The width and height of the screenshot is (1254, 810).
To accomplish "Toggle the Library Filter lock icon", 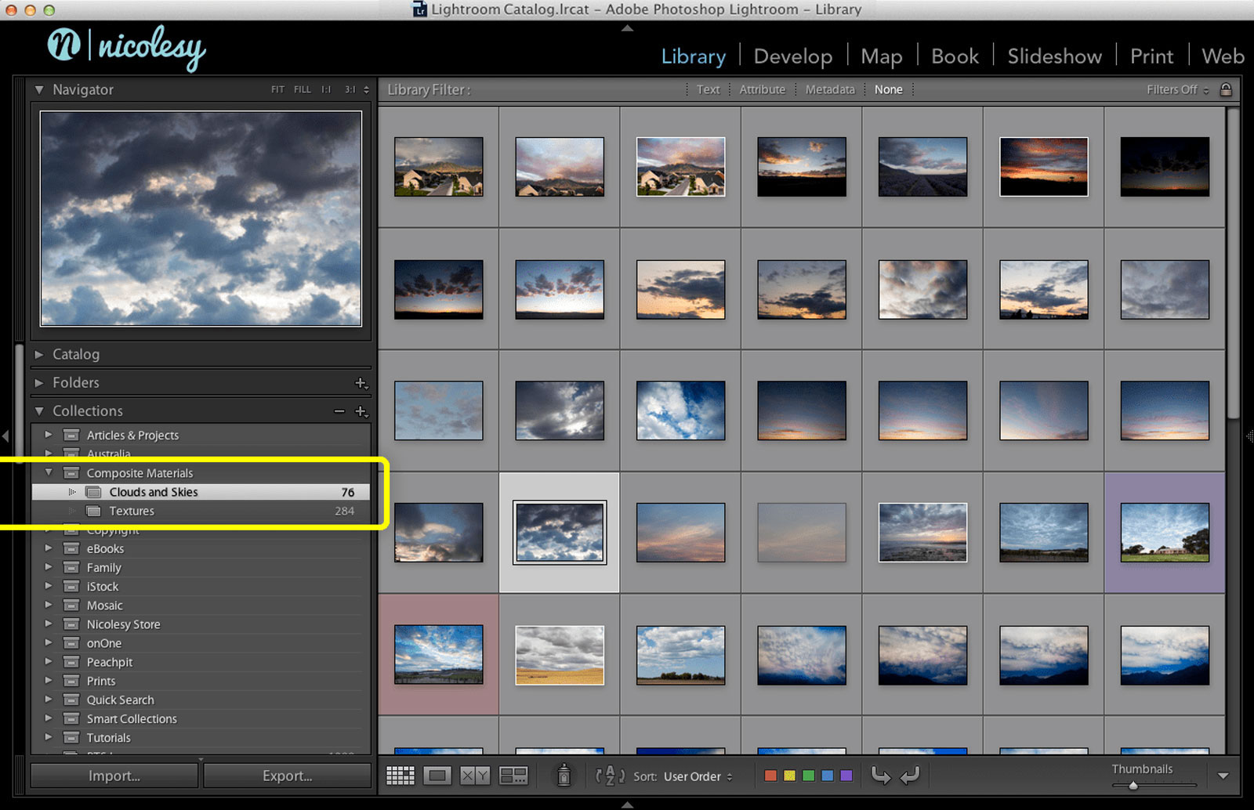I will (x=1226, y=89).
